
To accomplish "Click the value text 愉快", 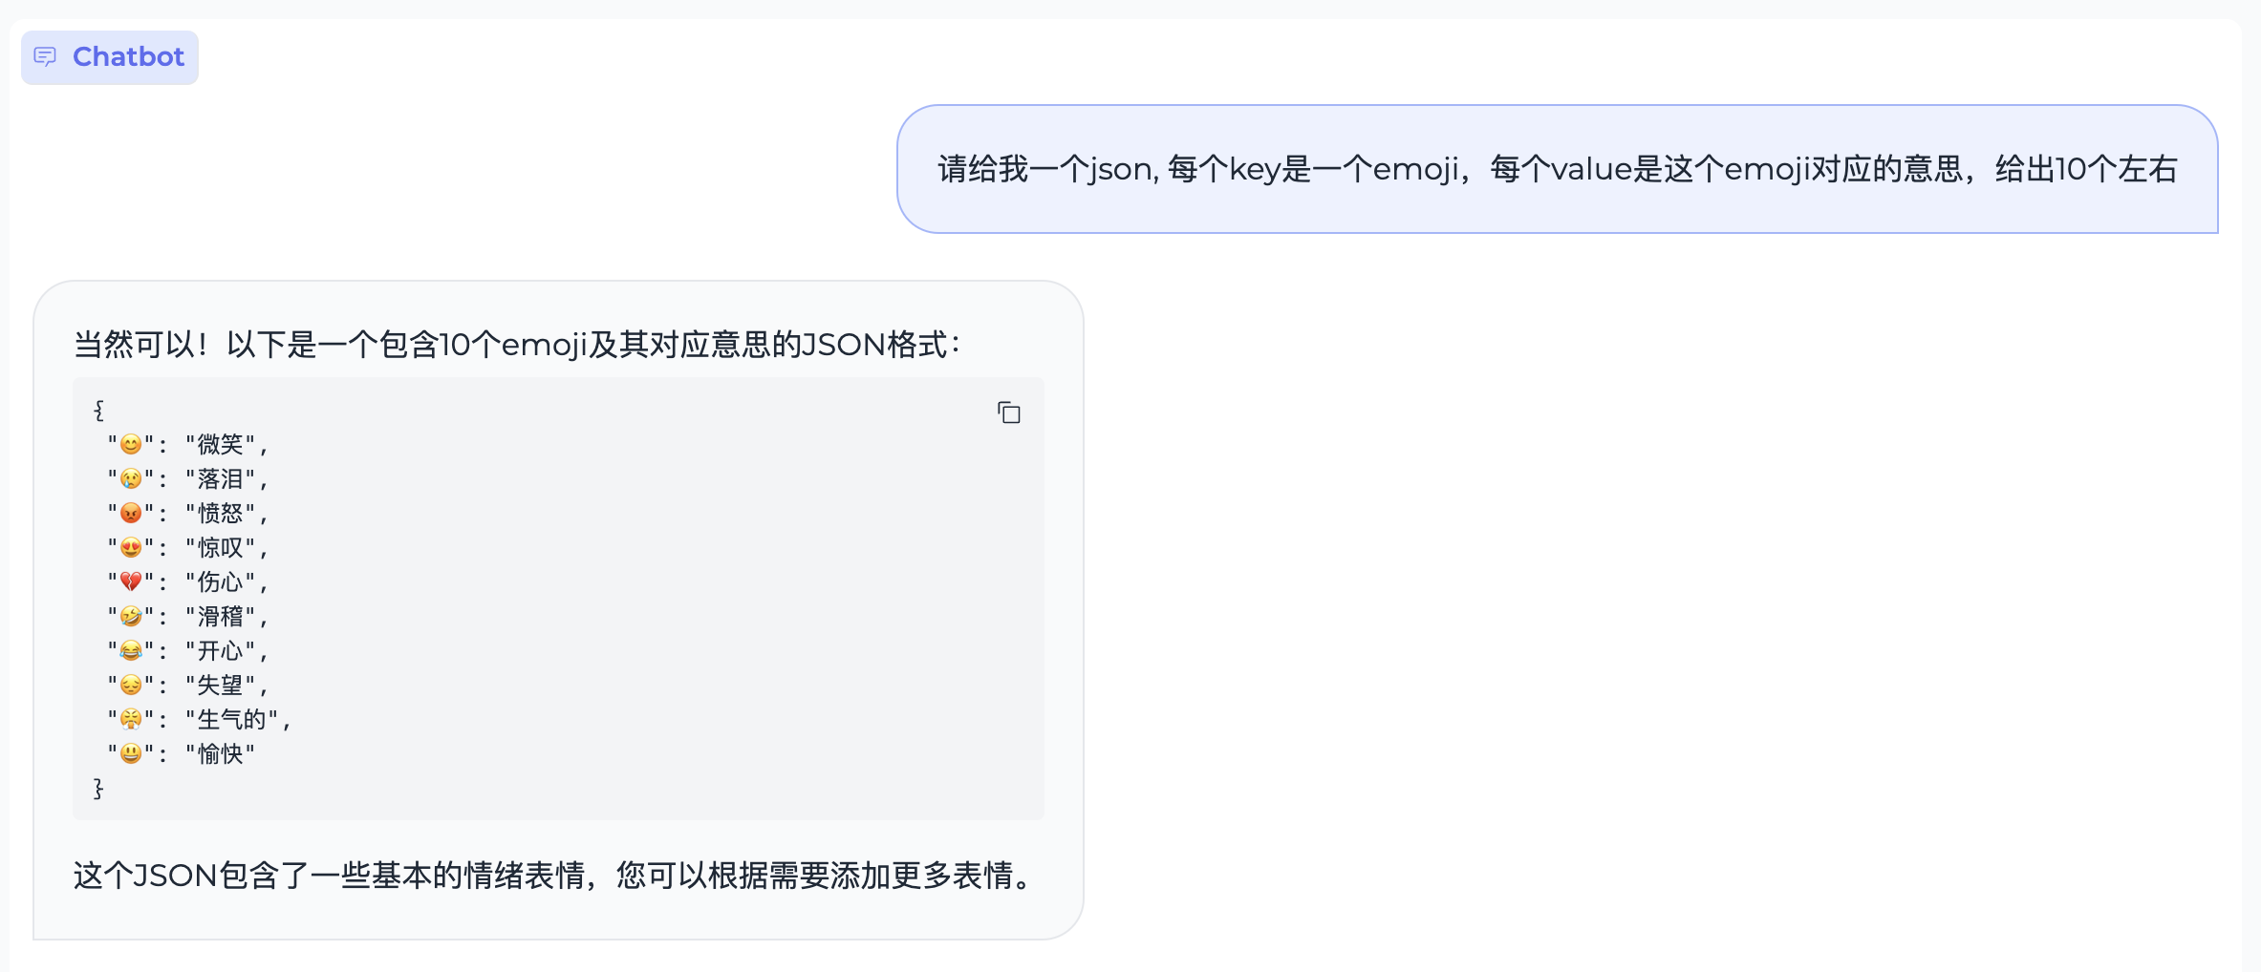I will 220,753.
